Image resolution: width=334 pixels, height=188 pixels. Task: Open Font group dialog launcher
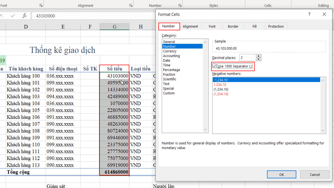[41, 6]
